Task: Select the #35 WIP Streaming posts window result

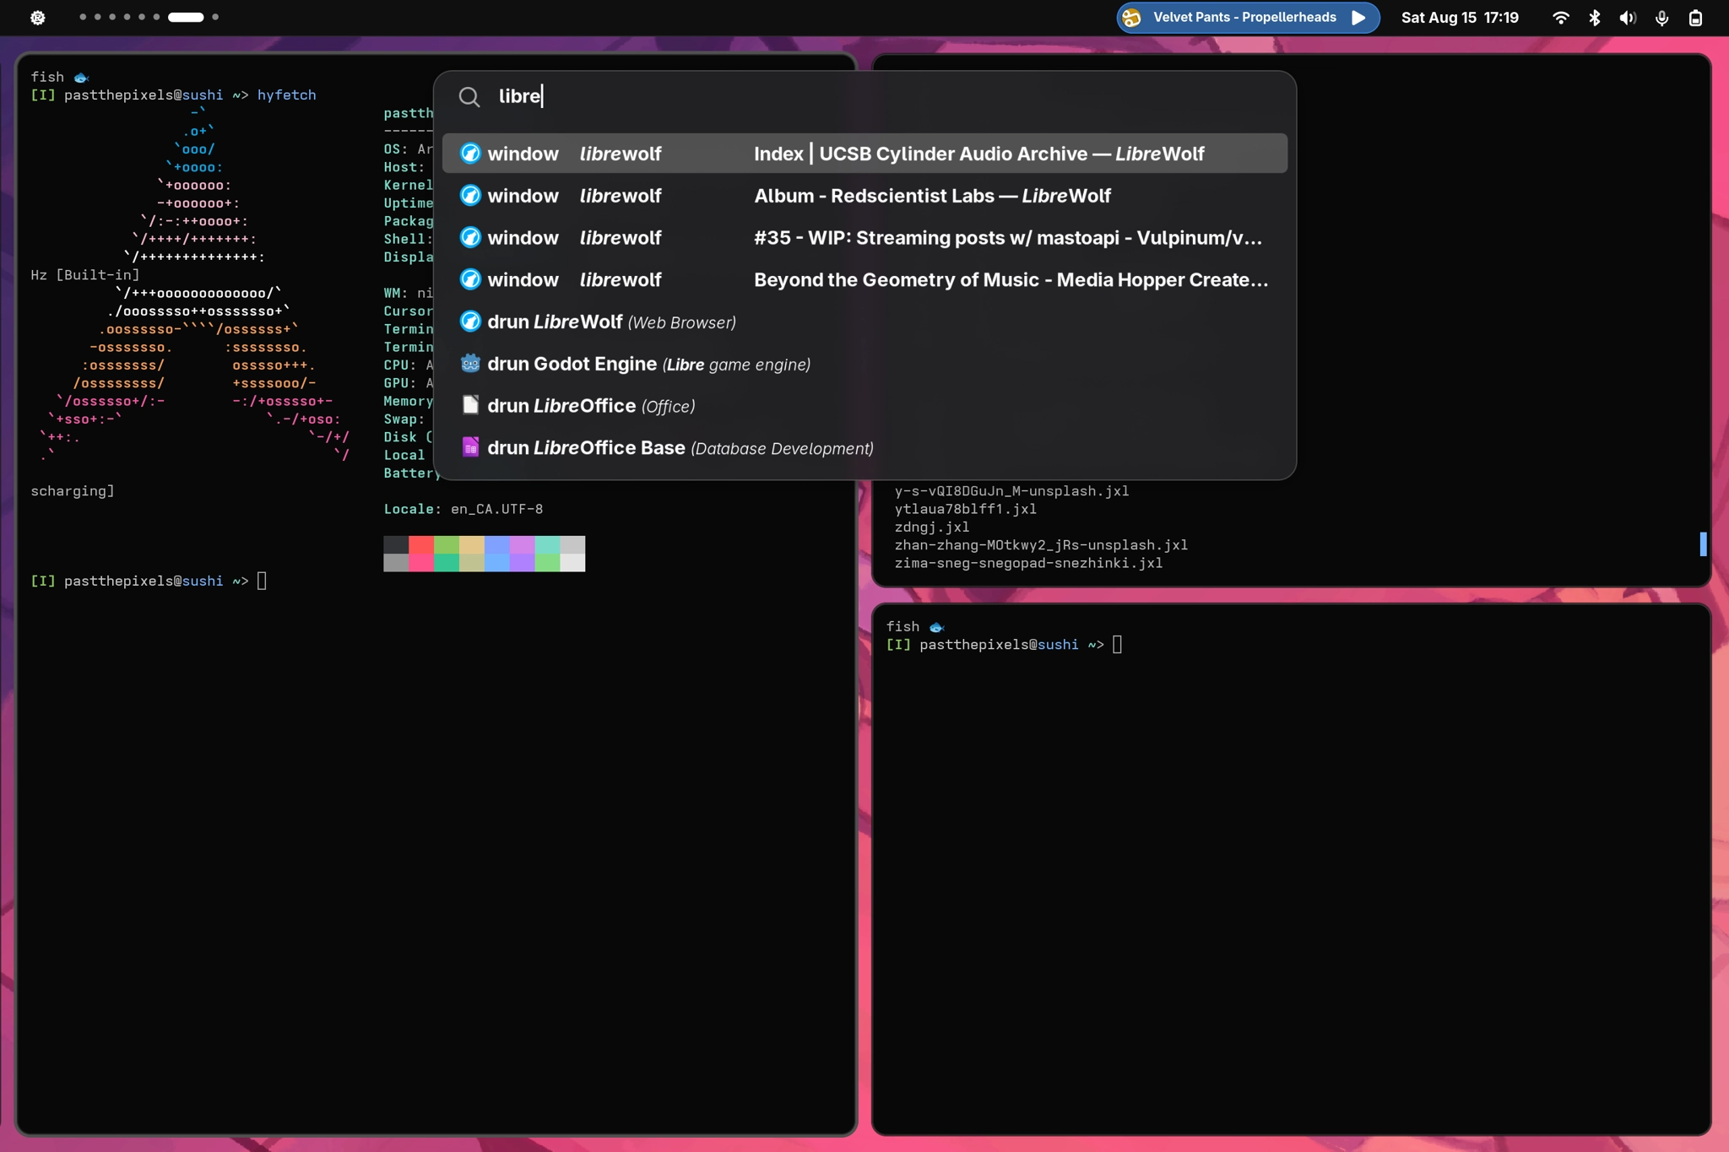Action: [864, 238]
